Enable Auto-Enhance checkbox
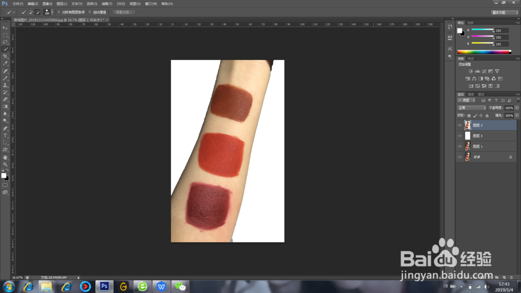 pos(90,12)
